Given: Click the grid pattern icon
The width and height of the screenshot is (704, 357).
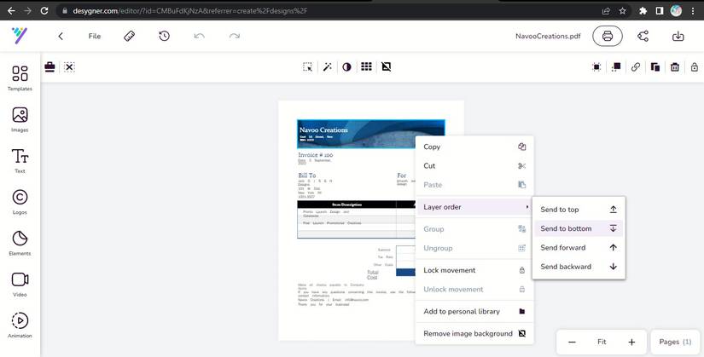Looking at the screenshot, I should tap(366, 66).
